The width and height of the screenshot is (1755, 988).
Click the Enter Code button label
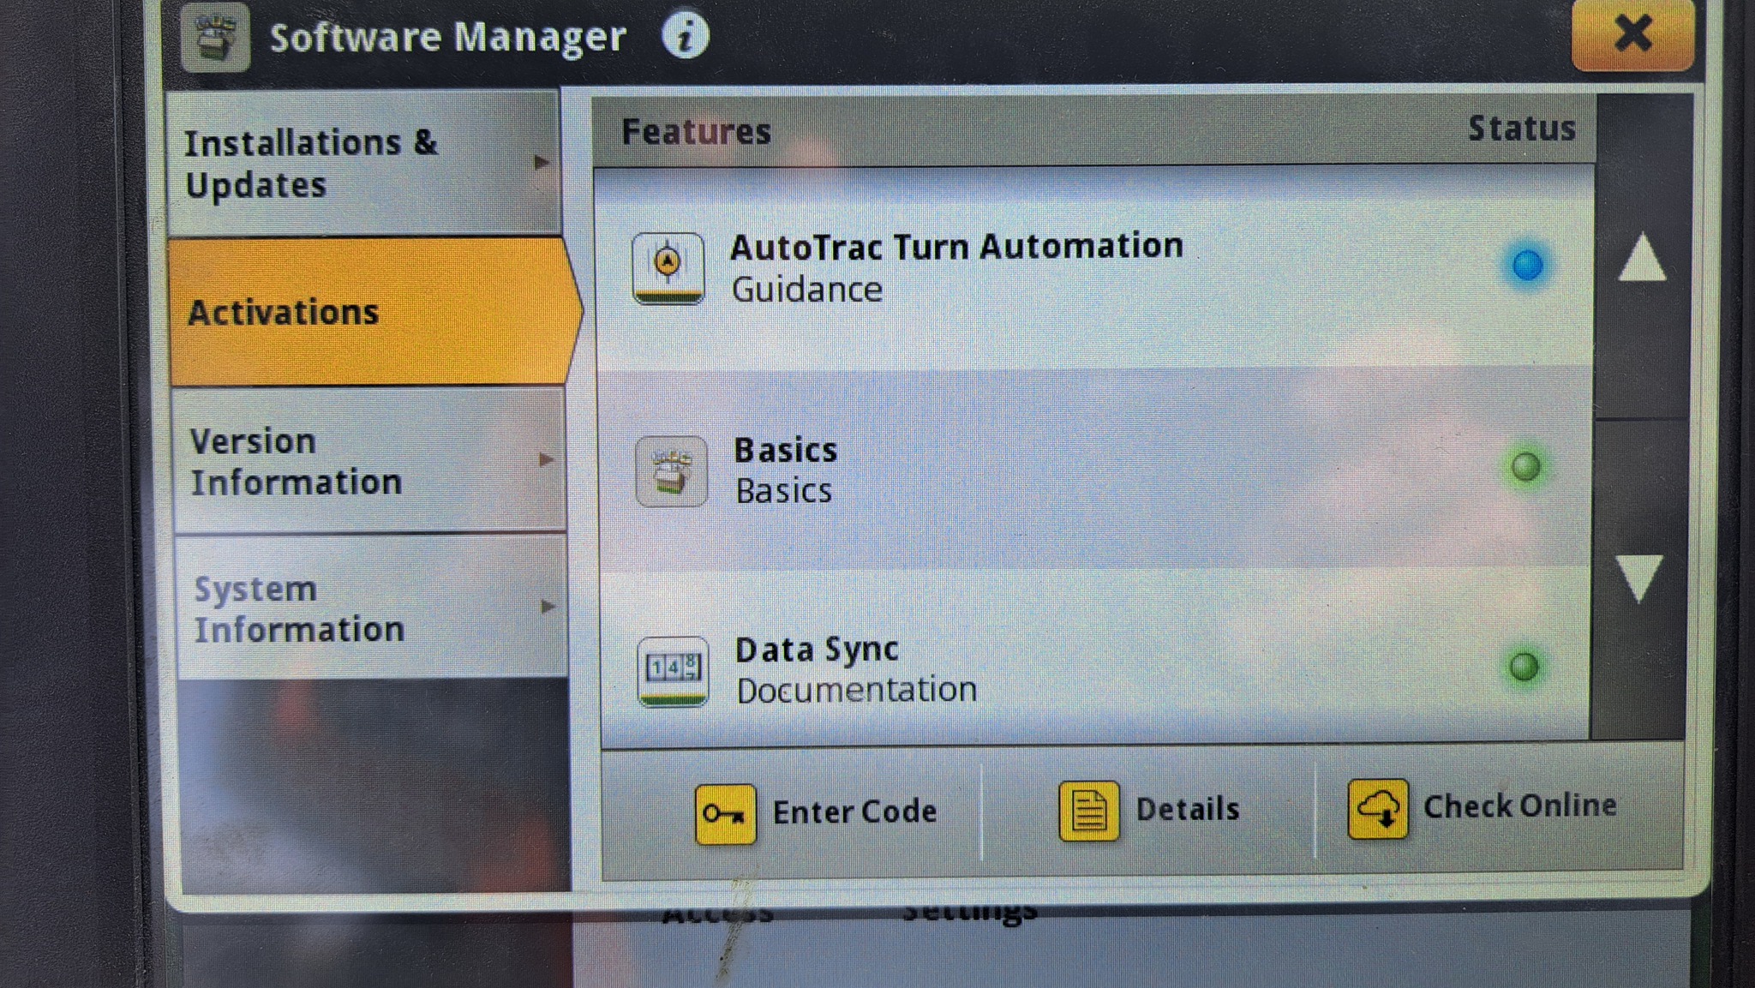coord(854,812)
